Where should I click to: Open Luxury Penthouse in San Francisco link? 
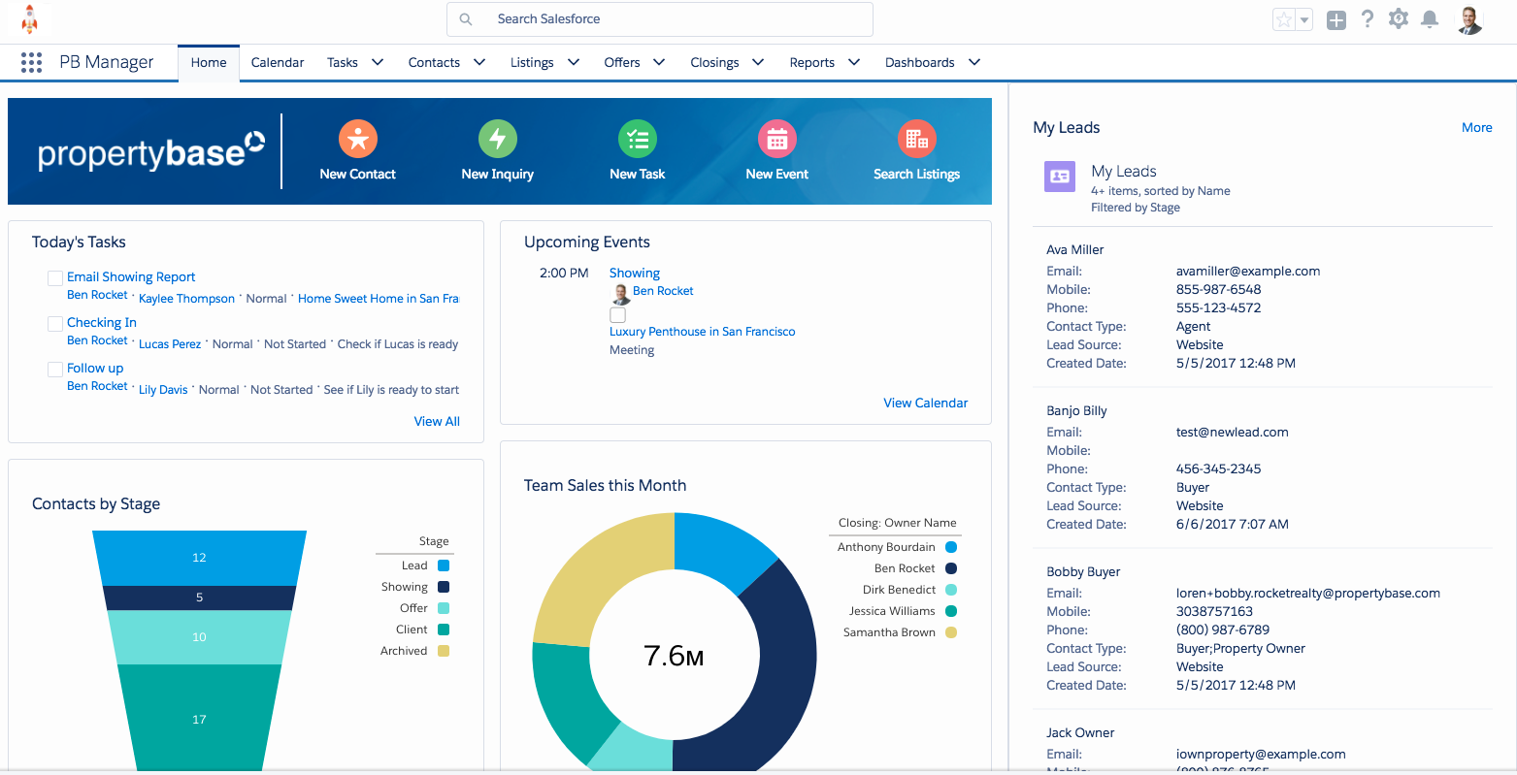703,331
